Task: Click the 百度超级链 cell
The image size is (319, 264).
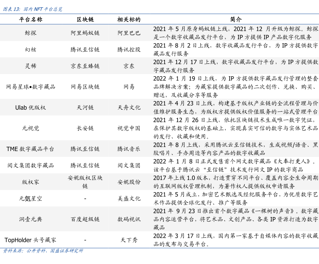Action: (x=85, y=219)
